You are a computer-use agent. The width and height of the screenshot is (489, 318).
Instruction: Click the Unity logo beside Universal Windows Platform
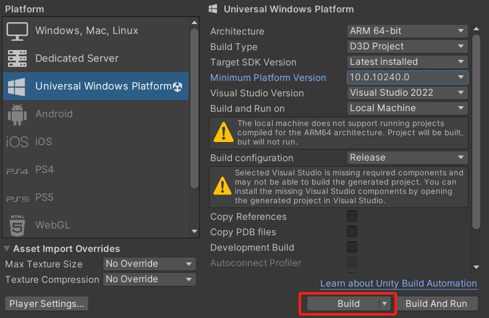pos(178,86)
